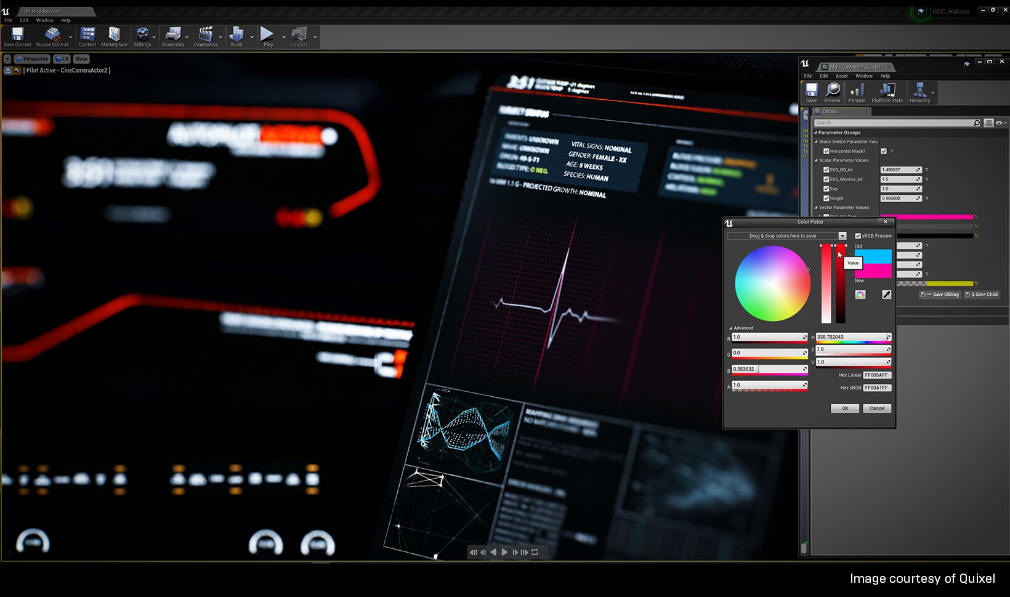This screenshot has height=597, width=1010.
Task: Open the Asset menu in the material editor
Action: (841, 76)
